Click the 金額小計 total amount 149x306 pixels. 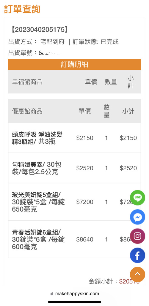click(x=129, y=281)
